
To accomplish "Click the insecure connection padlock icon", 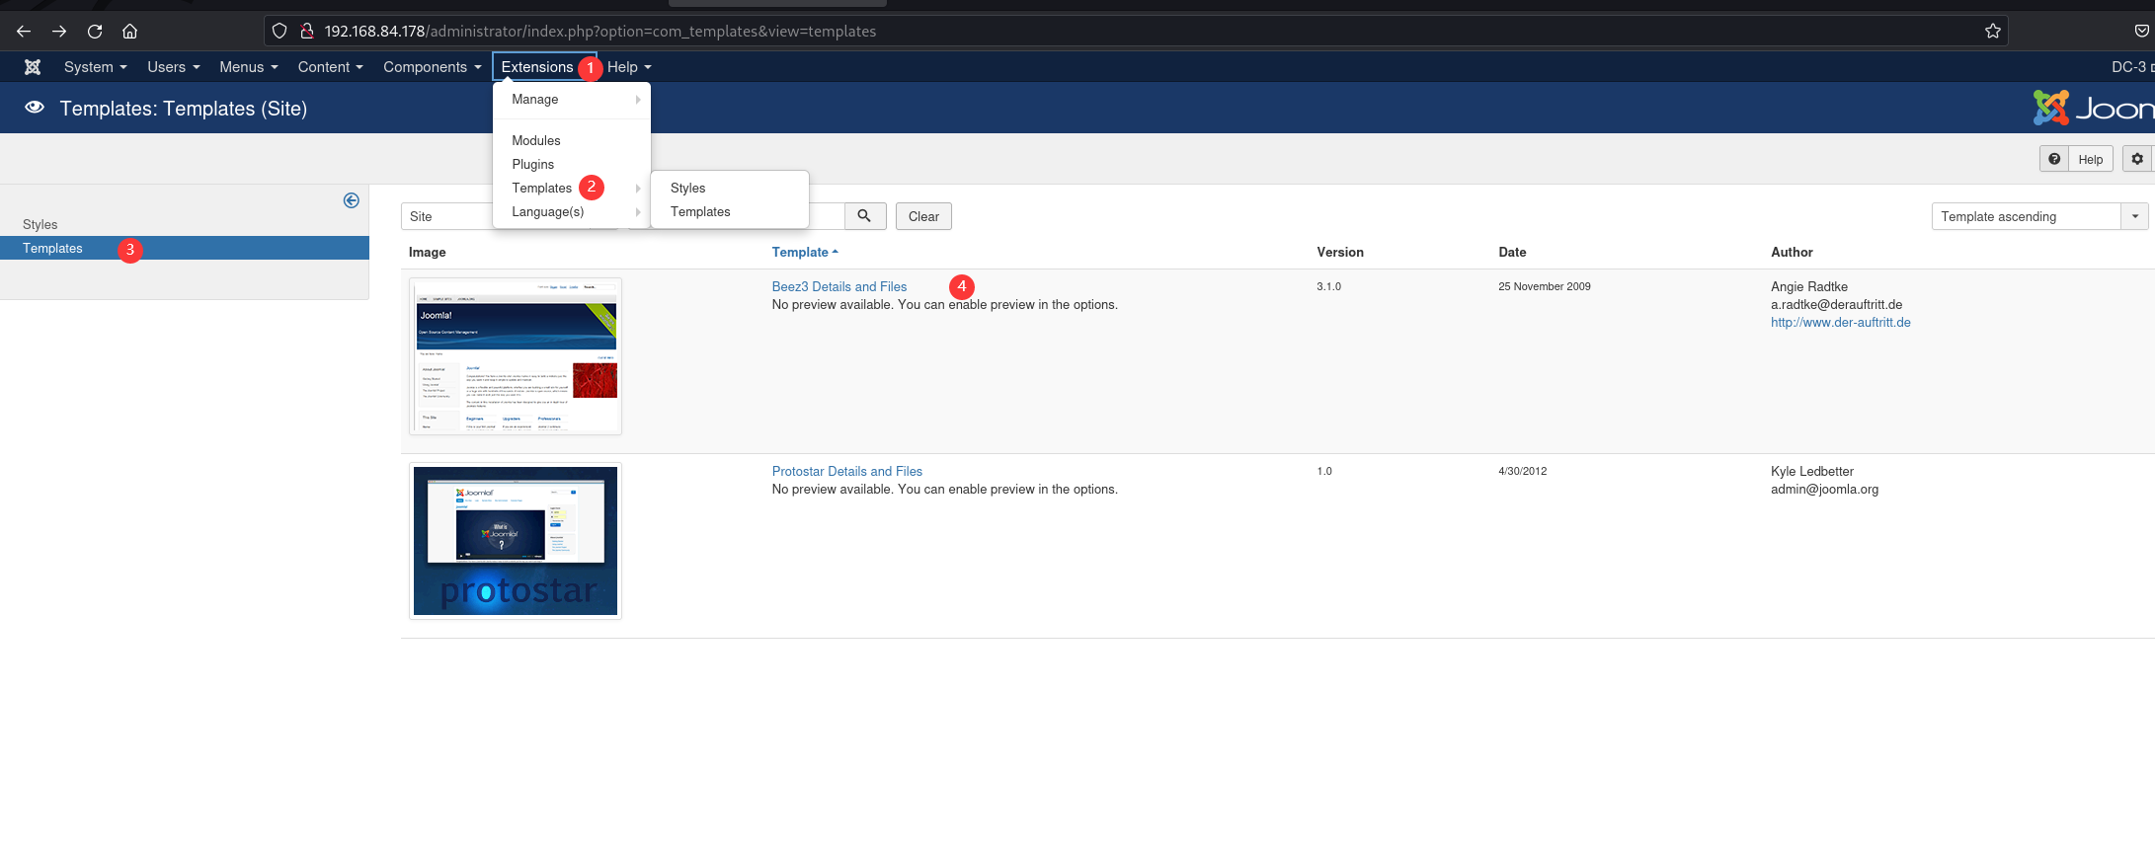I will [307, 32].
